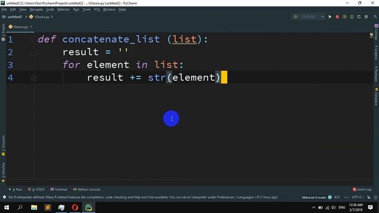
Task: Open Sublime Text from taskbar
Action: [47, 208]
